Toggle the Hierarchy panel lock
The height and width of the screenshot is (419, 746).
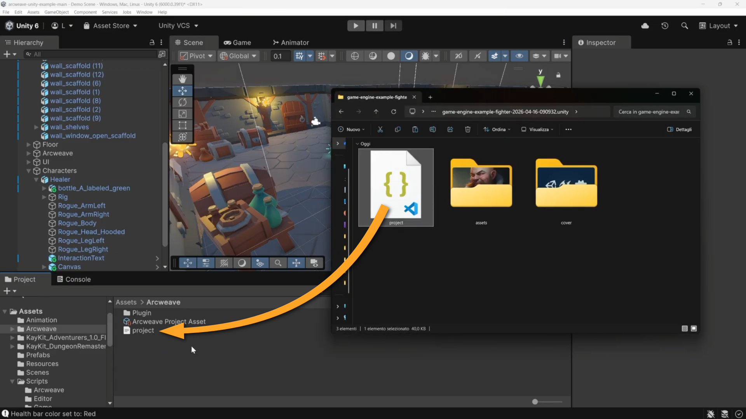point(152,42)
